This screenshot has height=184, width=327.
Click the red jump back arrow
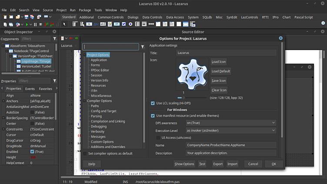click(70, 38)
